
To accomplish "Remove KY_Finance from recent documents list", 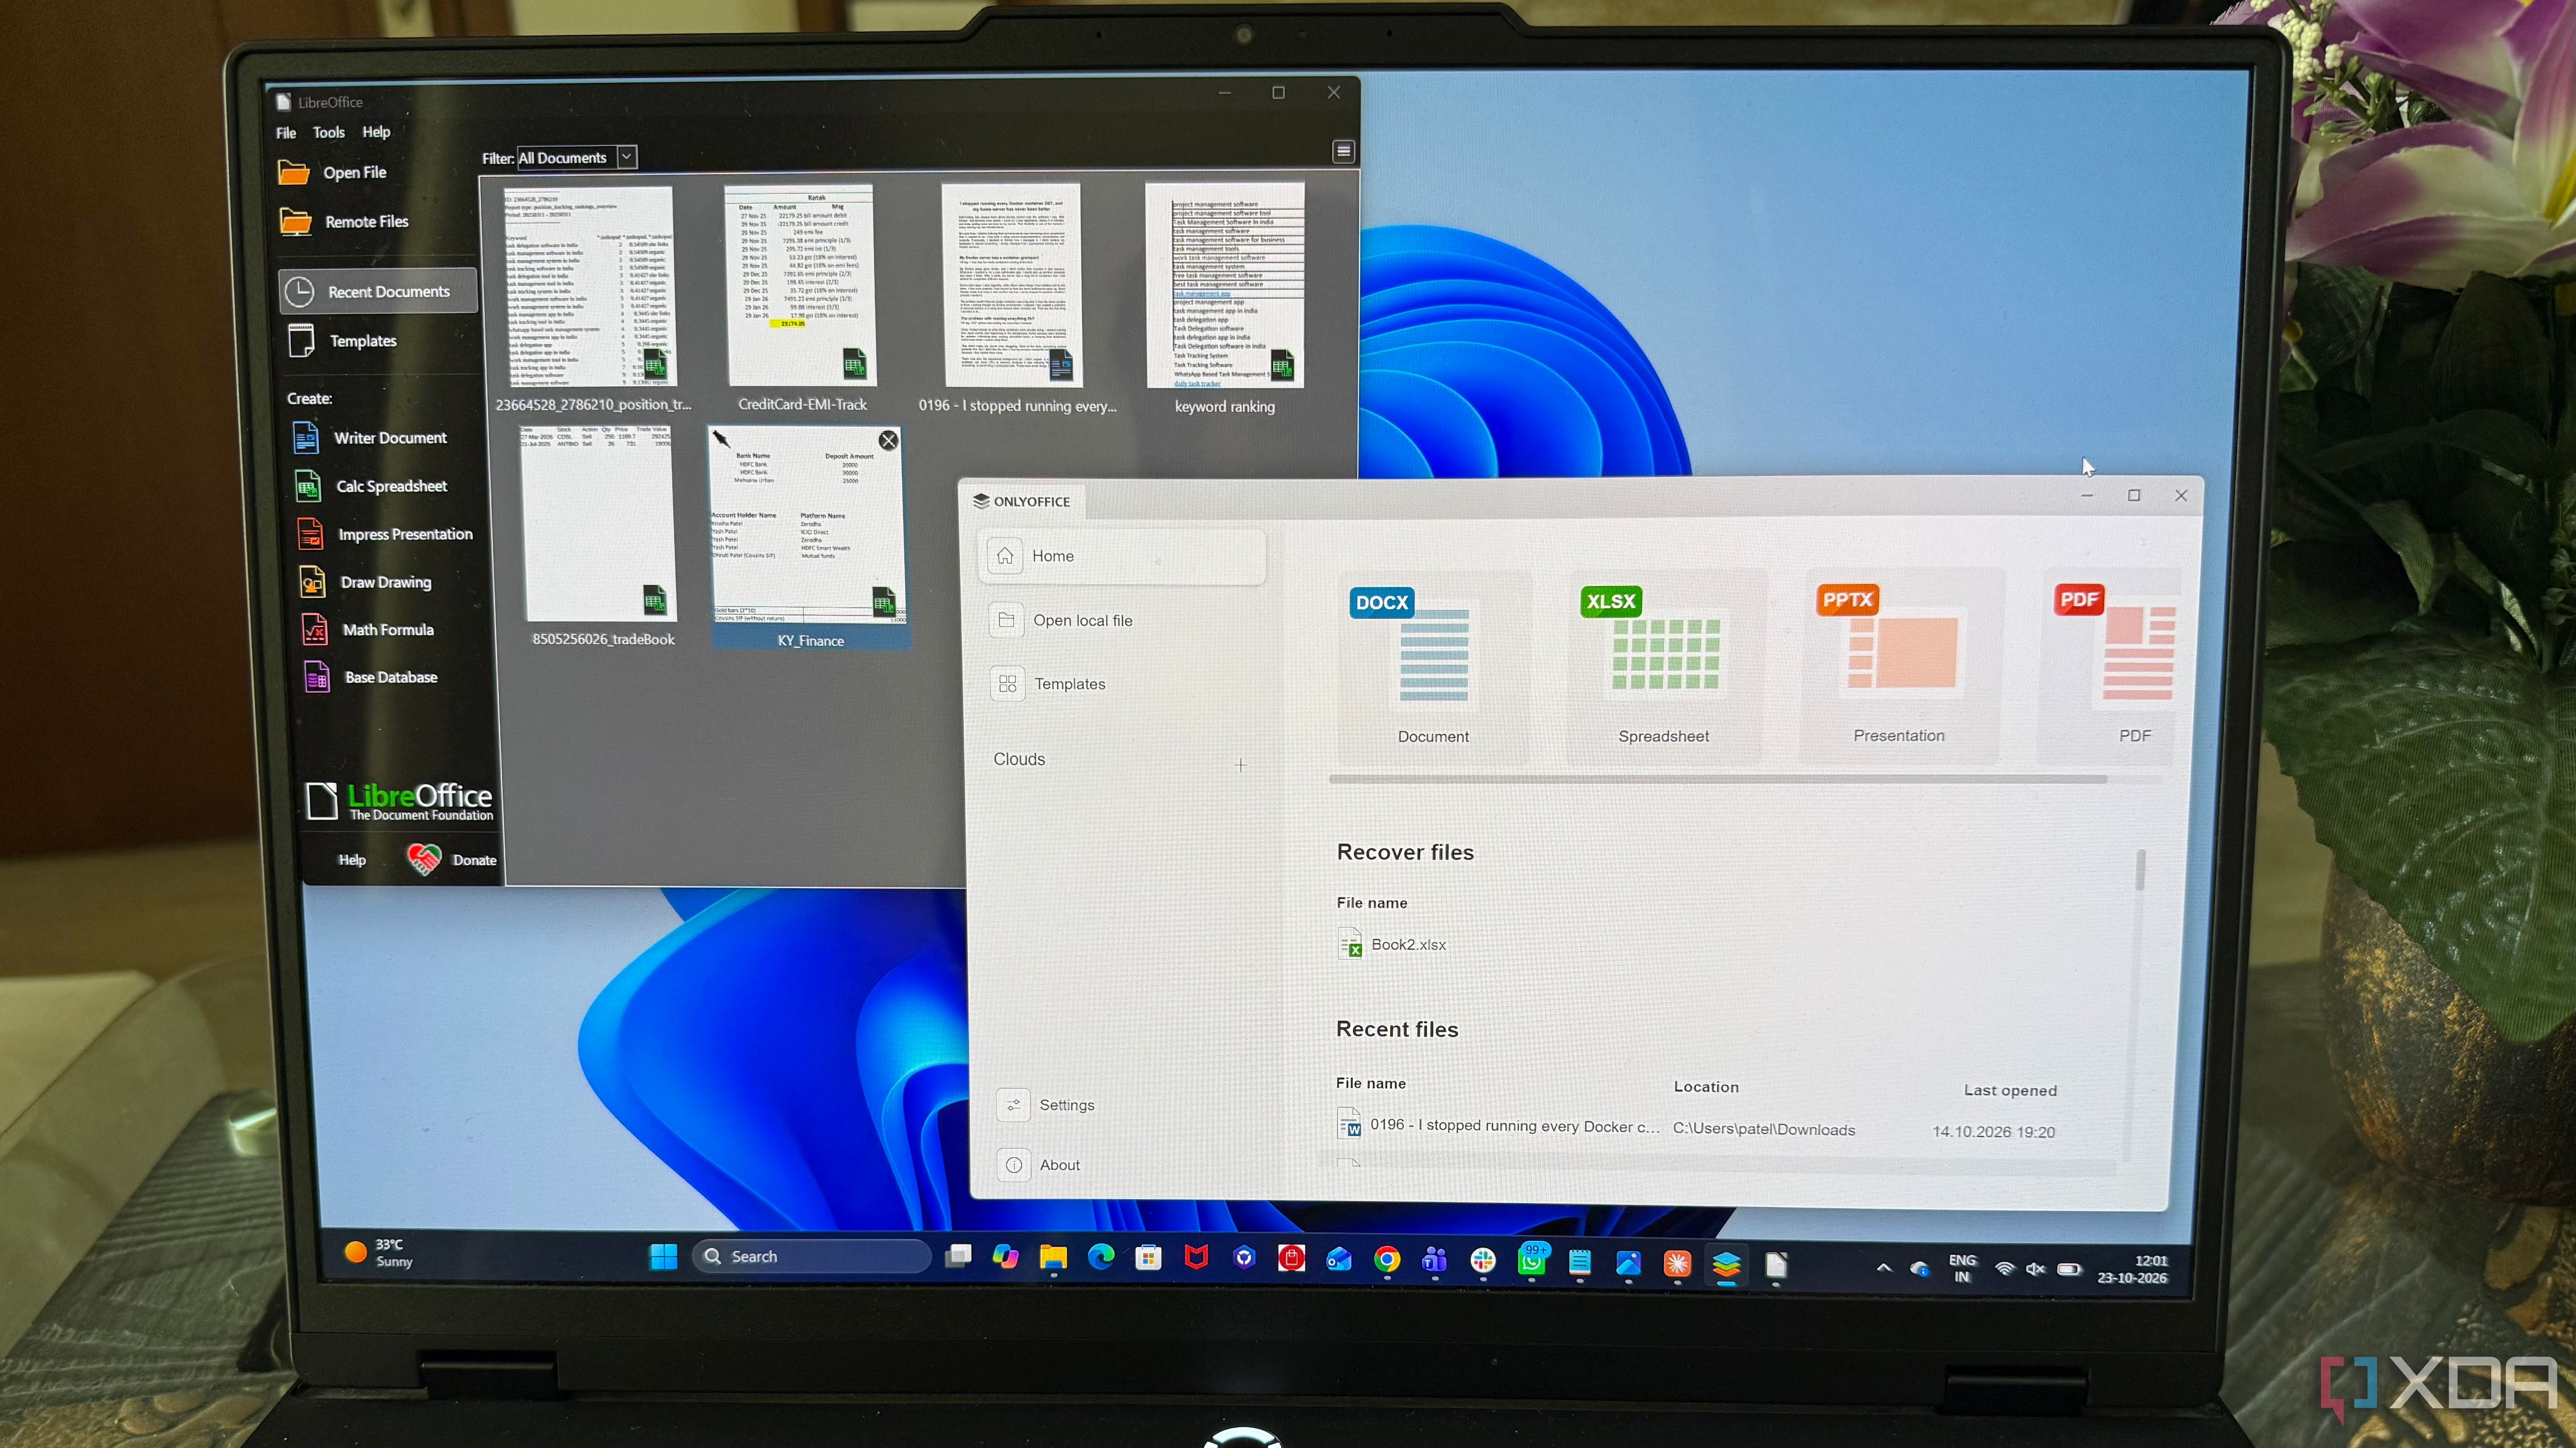I will coord(888,441).
